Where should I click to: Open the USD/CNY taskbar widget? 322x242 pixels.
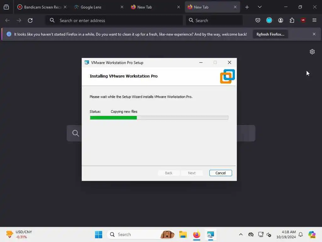(x=19, y=234)
